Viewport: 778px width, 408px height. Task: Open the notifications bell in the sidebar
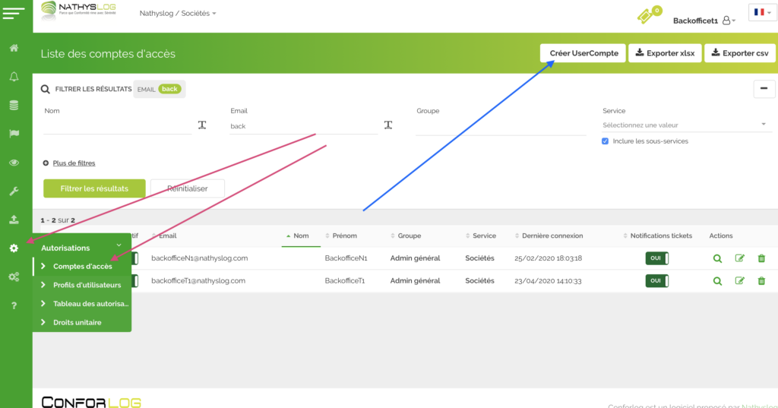pyautogui.click(x=14, y=77)
